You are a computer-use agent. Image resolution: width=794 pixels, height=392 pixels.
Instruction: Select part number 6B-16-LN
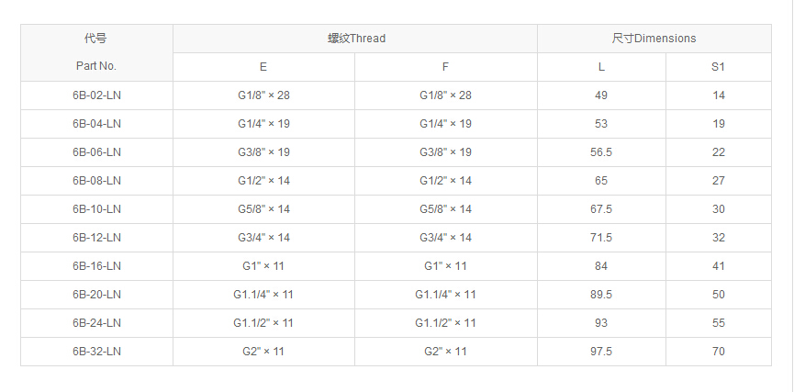click(96, 266)
